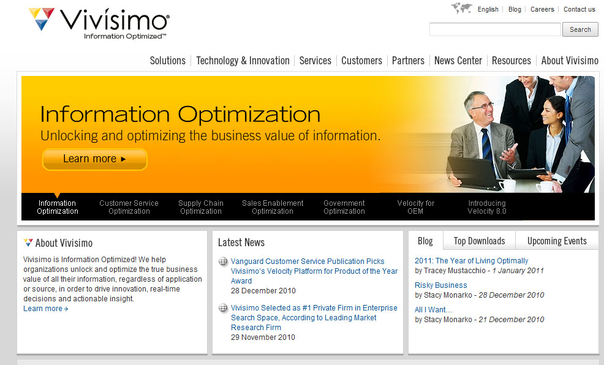Select the Velocity for OEM banner tab
The height and width of the screenshot is (365, 604).
click(x=416, y=207)
